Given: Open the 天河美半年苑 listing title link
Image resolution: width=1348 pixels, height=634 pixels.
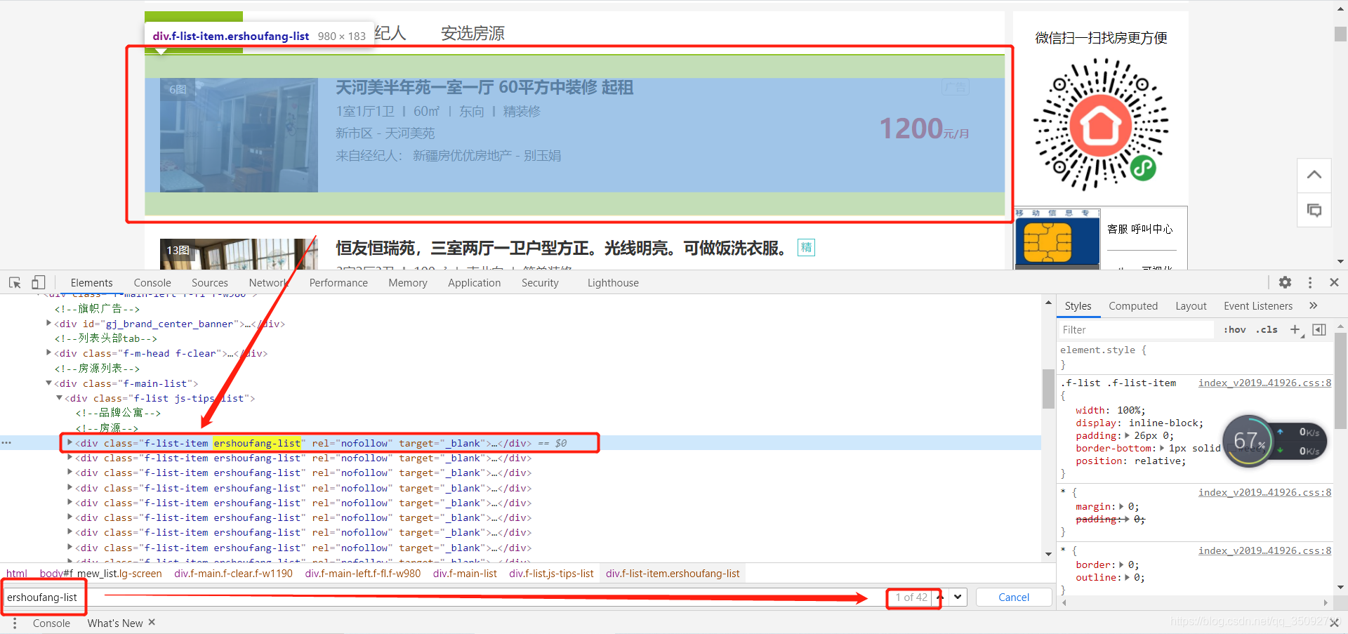Looking at the screenshot, I should pos(484,87).
